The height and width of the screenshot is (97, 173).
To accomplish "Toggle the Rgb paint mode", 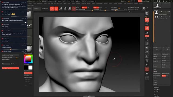I will pos(84,8).
